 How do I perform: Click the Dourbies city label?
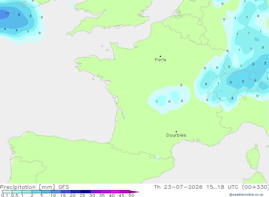click(x=176, y=135)
